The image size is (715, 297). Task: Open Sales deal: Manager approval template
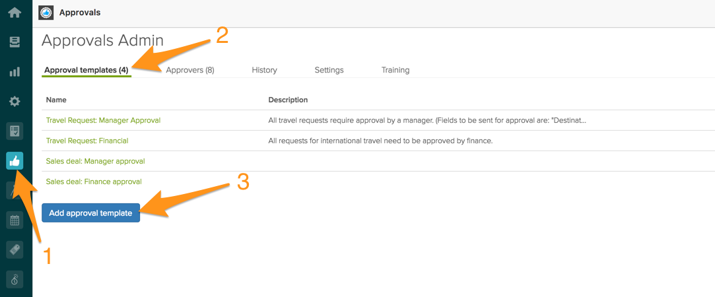[95, 161]
